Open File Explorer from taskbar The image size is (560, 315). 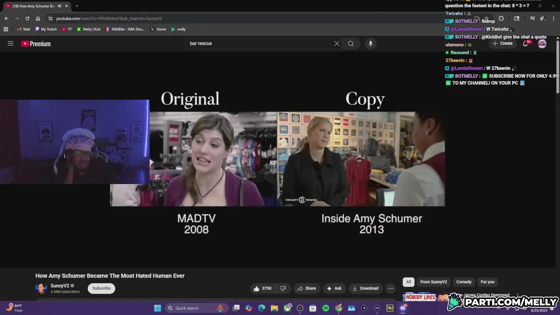tap(274, 308)
